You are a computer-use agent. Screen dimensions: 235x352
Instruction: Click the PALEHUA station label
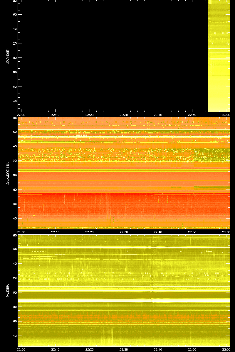point(8,291)
